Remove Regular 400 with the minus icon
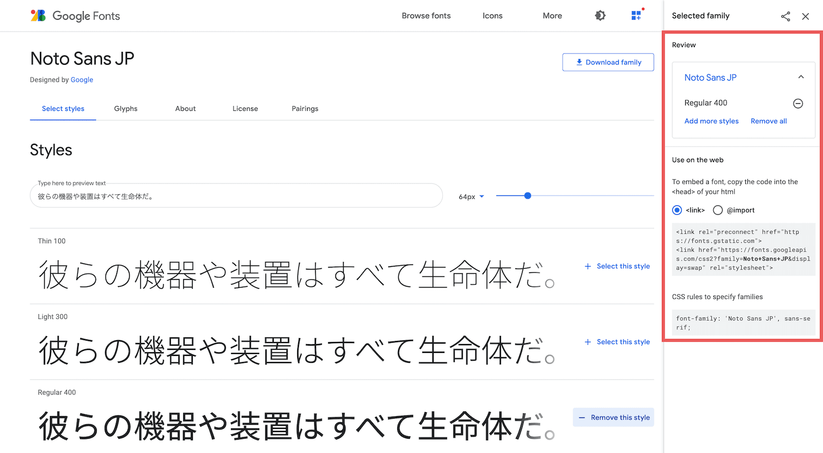This screenshot has height=453, width=823. (x=798, y=104)
